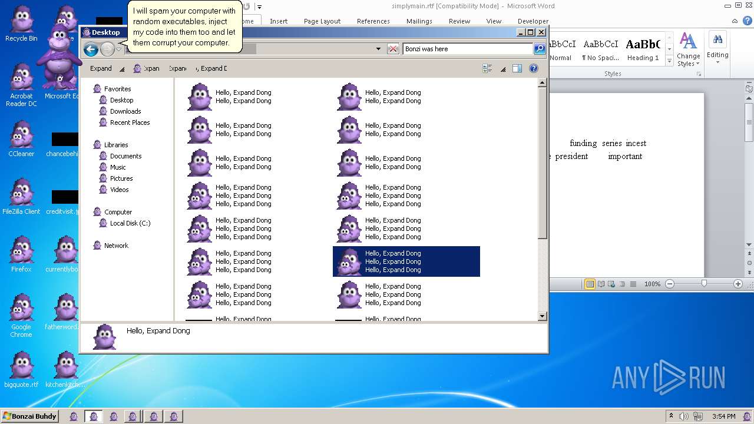Switch to Word's Page Layout tab
The image size is (754, 424).
pyautogui.click(x=322, y=21)
